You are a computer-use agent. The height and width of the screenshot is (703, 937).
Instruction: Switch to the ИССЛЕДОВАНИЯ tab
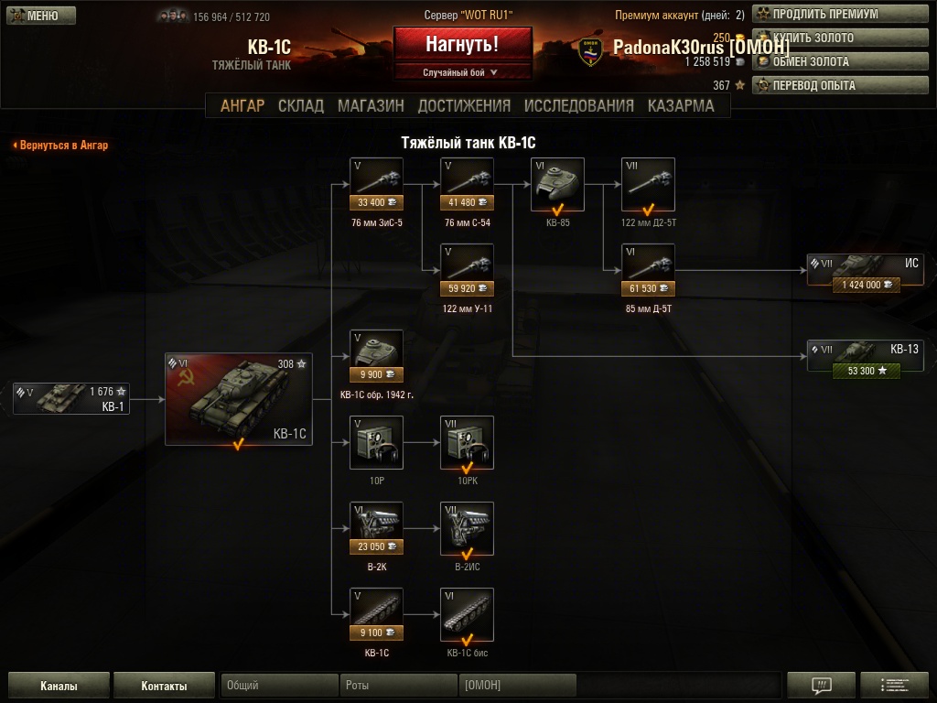point(579,106)
